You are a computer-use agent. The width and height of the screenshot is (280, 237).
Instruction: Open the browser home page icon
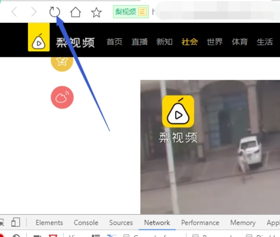click(x=76, y=12)
